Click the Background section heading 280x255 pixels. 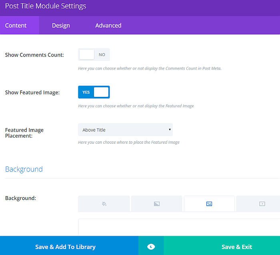point(24,169)
